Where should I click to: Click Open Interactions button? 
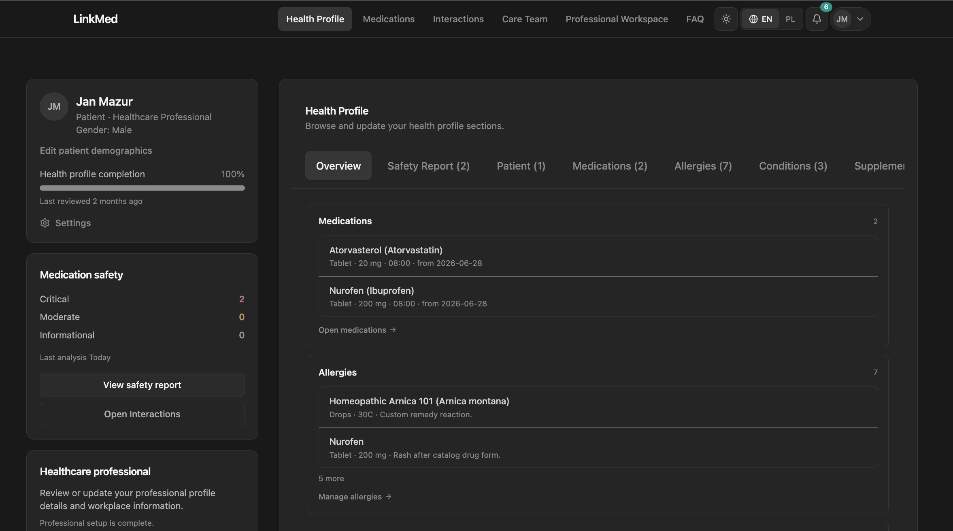142,414
